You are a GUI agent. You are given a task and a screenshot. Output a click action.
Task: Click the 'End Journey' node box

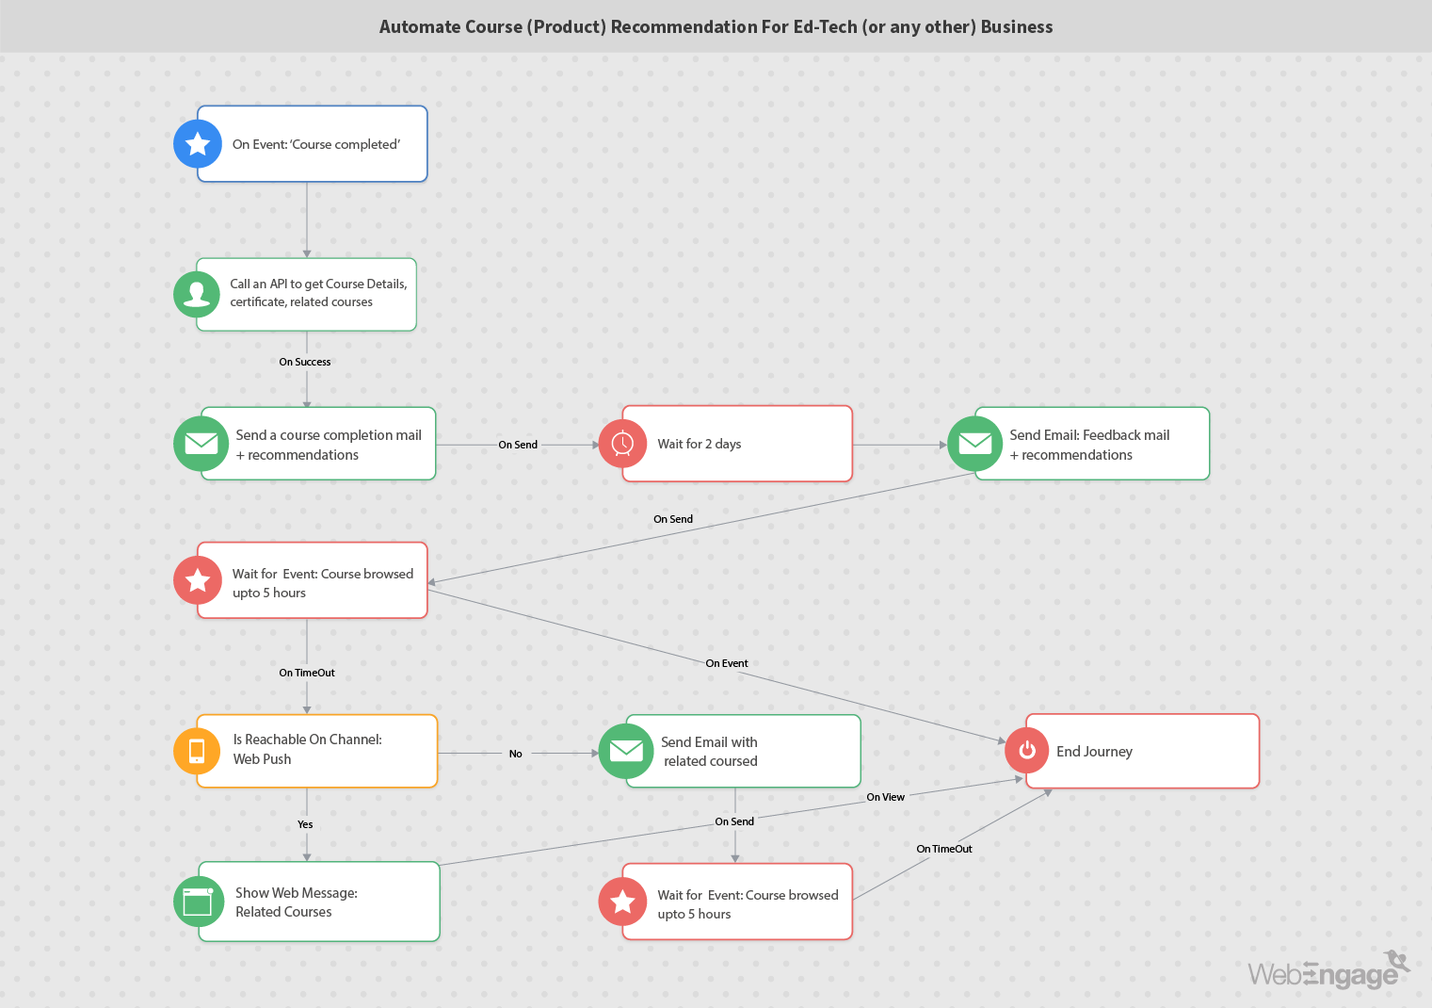tap(1141, 751)
